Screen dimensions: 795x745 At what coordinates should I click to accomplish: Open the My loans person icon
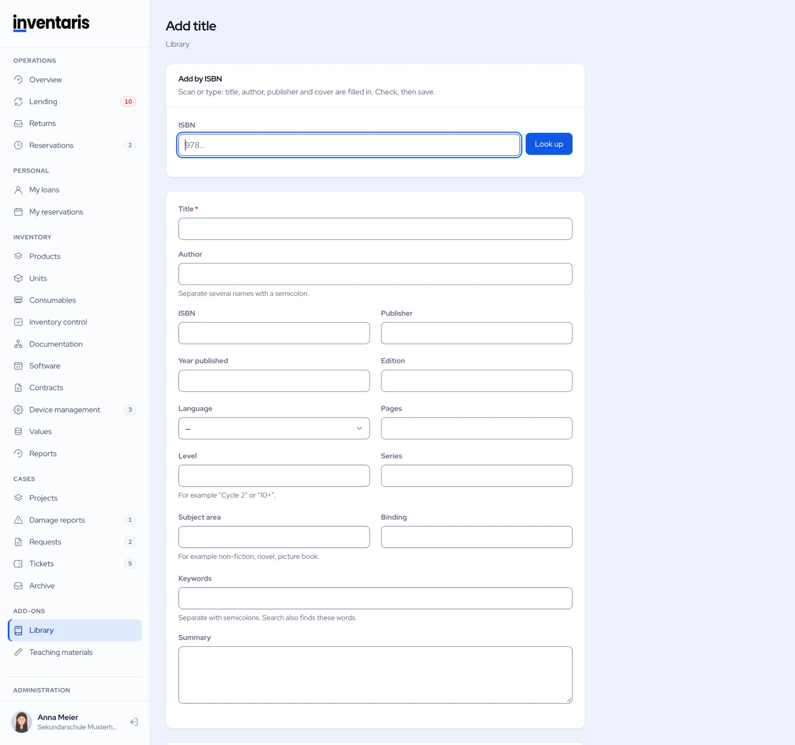pos(18,190)
